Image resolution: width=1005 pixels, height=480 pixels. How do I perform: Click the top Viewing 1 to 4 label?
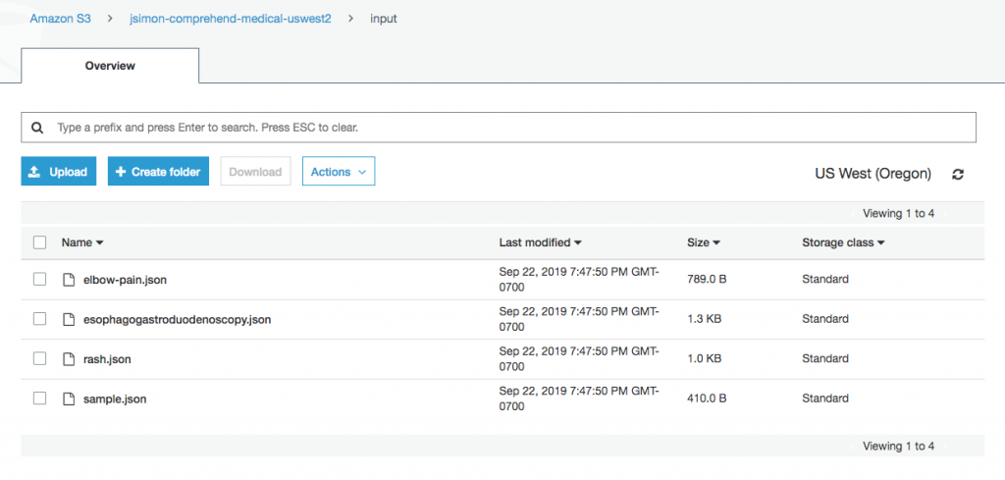coord(898,213)
